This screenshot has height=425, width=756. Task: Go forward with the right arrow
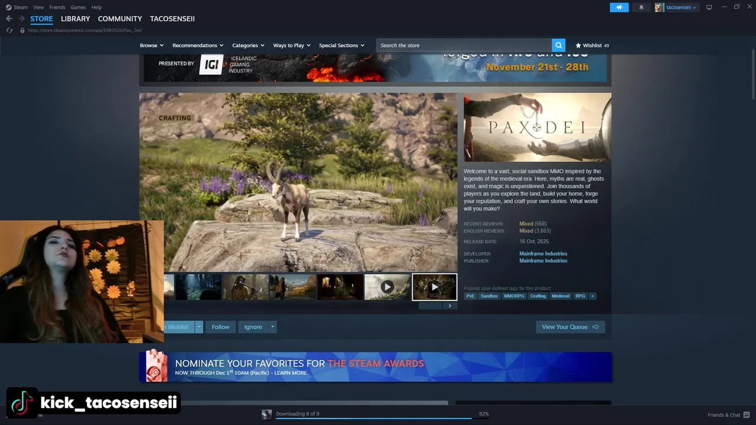coord(21,19)
